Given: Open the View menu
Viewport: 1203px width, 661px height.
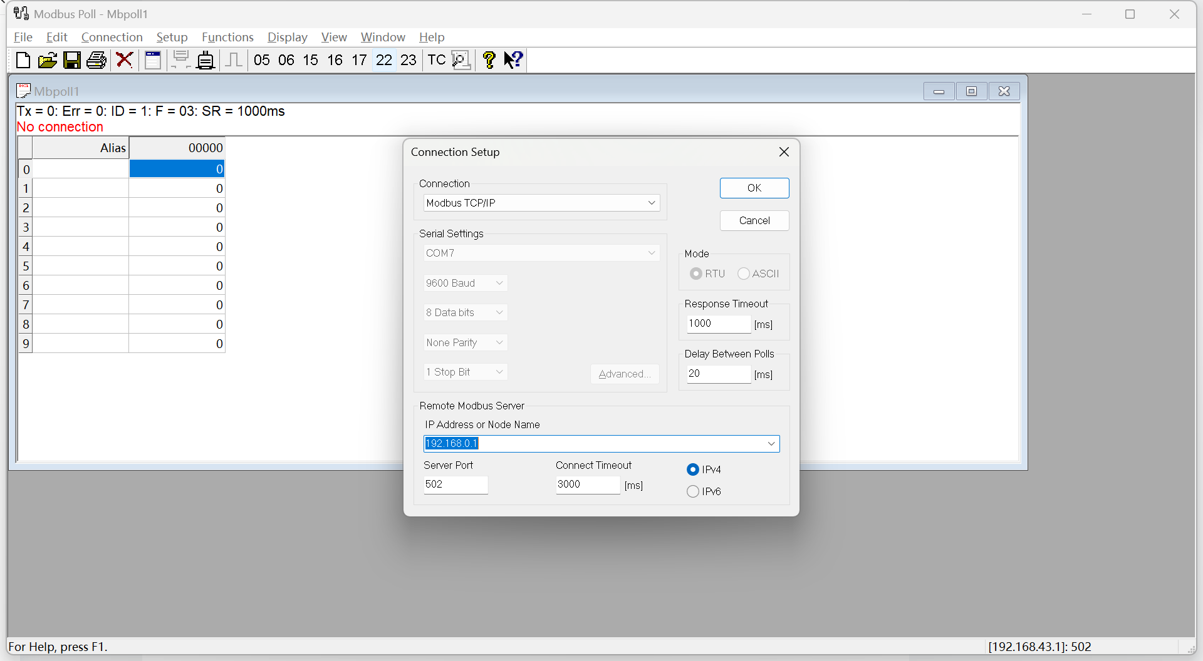Looking at the screenshot, I should (334, 37).
